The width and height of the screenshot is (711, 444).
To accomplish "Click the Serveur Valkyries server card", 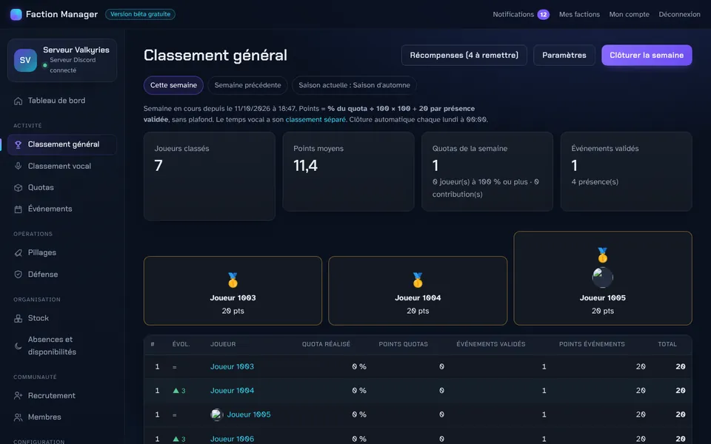I will (x=62, y=60).
